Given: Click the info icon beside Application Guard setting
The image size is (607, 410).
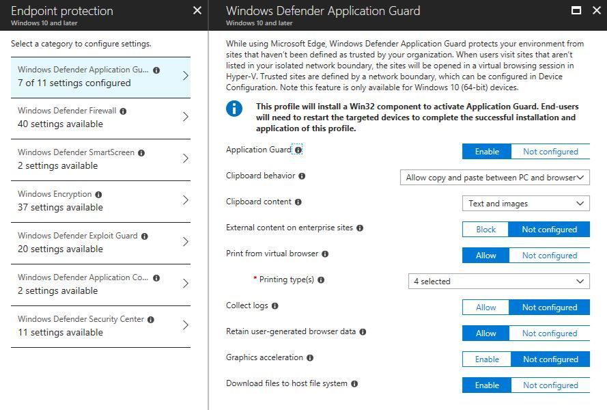Looking at the screenshot, I should click(298, 150).
